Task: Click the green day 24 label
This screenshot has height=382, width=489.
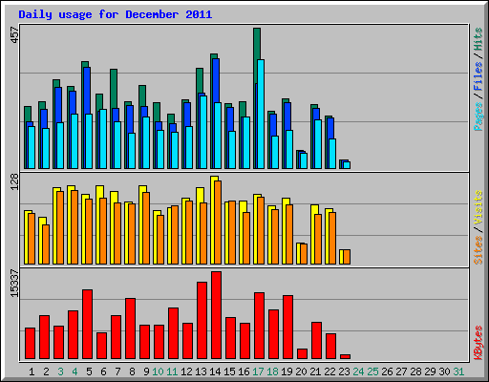Action: click(x=358, y=371)
